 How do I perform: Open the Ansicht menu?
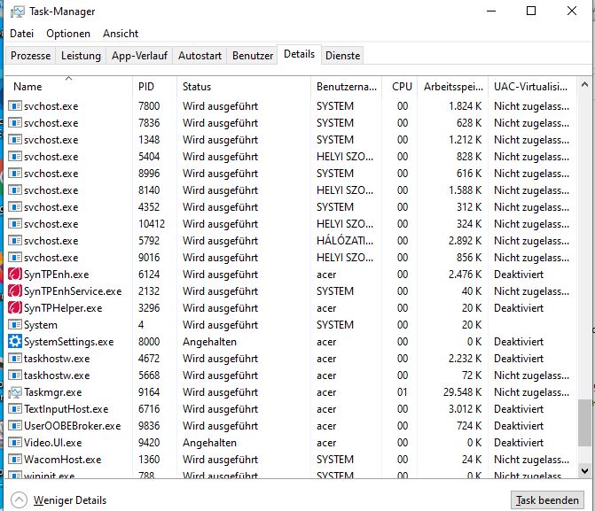click(x=121, y=34)
